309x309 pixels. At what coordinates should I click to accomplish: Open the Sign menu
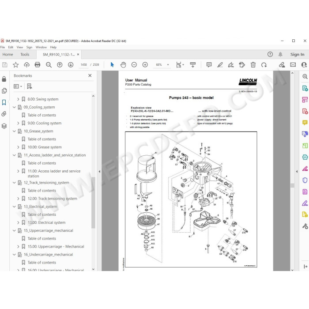point(29,47)
